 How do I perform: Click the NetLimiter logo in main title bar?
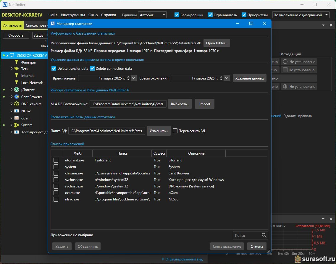(x=5, y=4)
